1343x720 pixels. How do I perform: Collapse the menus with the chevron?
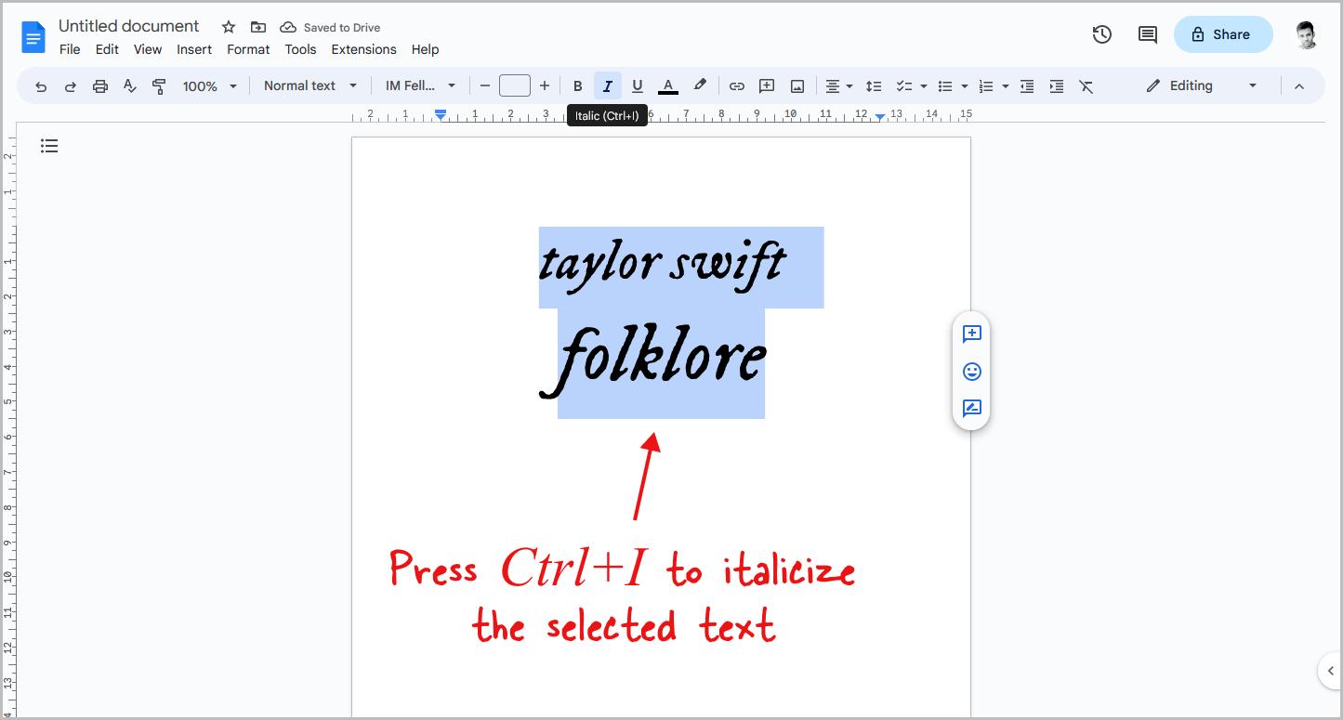(1299, 86)
